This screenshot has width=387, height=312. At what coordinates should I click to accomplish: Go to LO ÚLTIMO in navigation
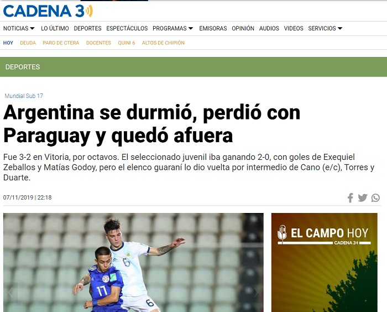click(55, 28)
